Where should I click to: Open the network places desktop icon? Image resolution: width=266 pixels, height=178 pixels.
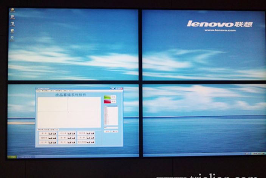point(12,24)
